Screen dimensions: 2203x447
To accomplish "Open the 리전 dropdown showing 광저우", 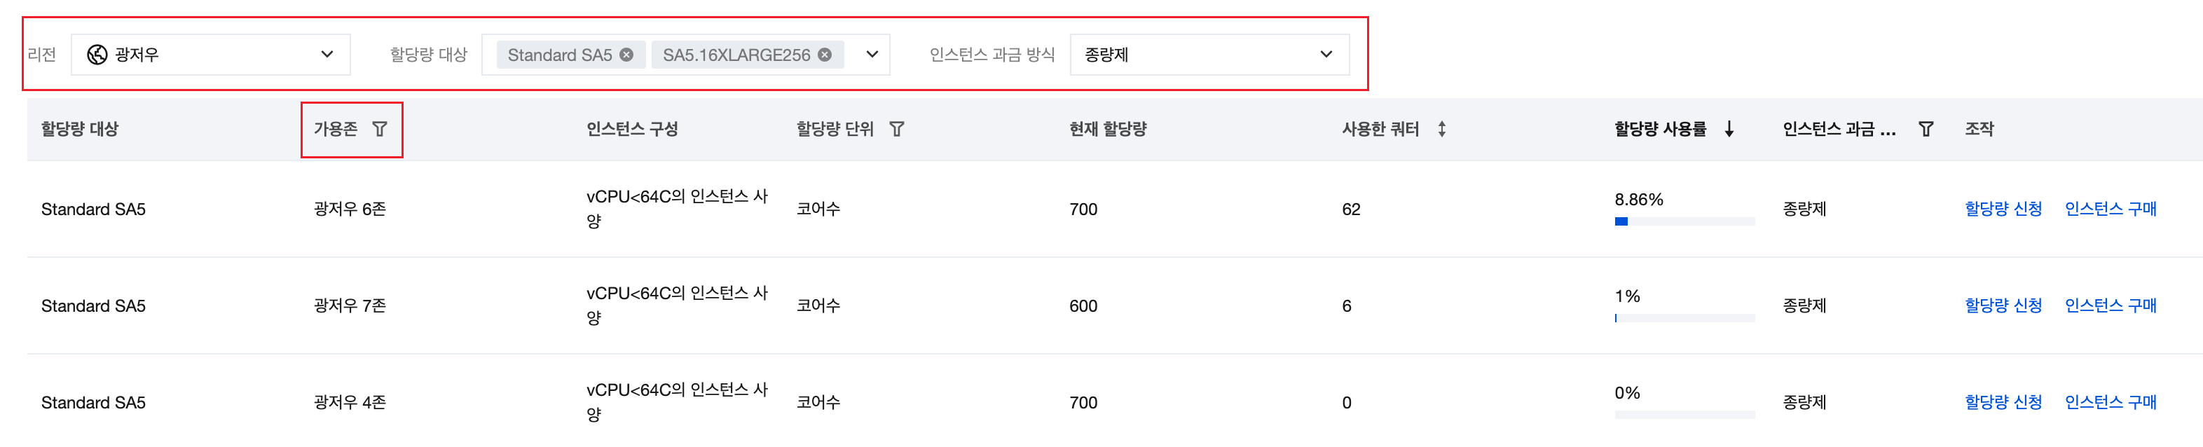I will click(210, 55).
